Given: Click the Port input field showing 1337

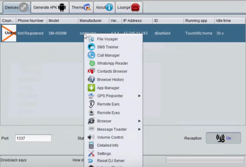Looking at the screenshot, I should click(x=33, y=138).
